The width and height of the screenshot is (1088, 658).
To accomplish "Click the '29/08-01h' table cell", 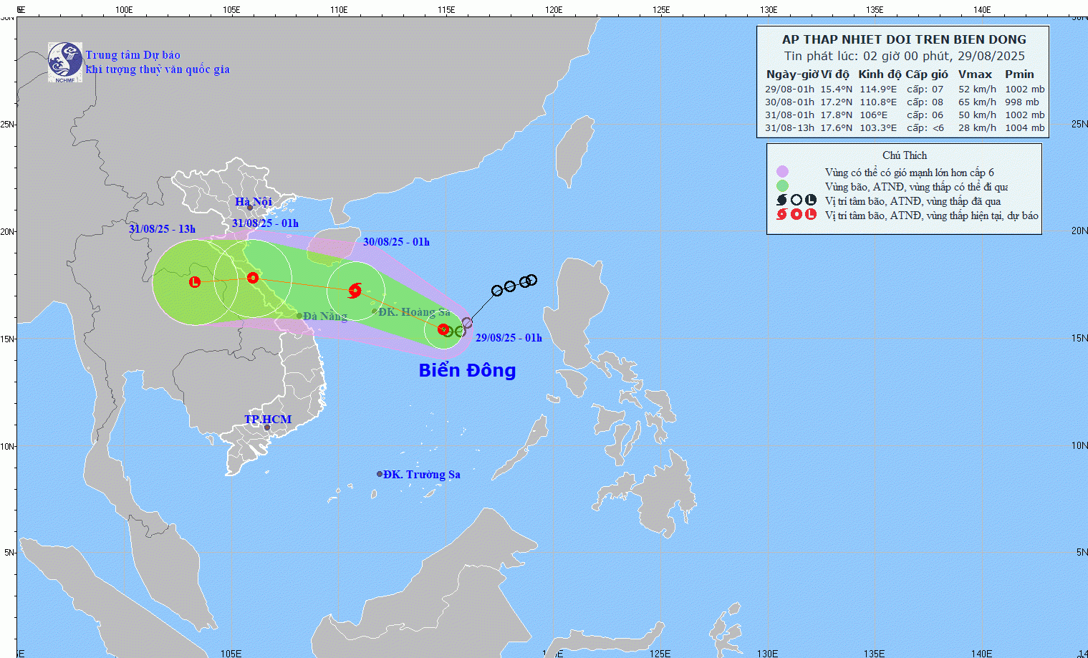I will 789,89.
